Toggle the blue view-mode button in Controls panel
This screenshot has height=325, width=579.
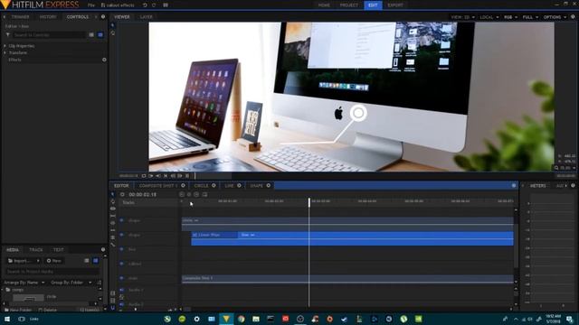tap(100, 34)
